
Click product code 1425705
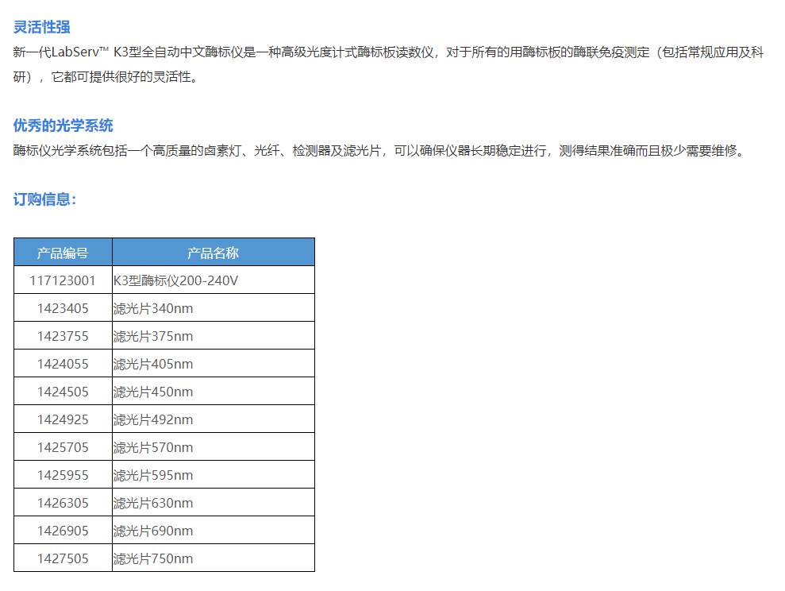[63, 446]
